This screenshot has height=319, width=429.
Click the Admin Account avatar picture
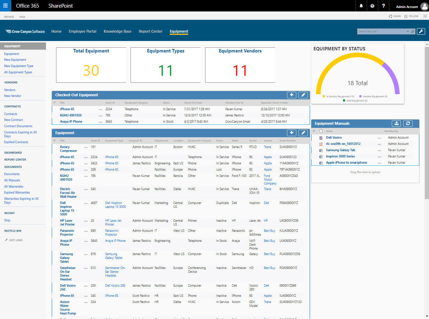[x=424, y=6]
